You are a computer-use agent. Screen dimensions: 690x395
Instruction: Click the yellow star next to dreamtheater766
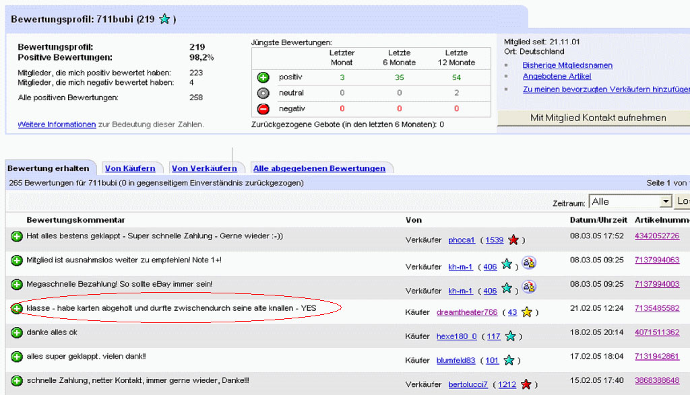[527, 312]
